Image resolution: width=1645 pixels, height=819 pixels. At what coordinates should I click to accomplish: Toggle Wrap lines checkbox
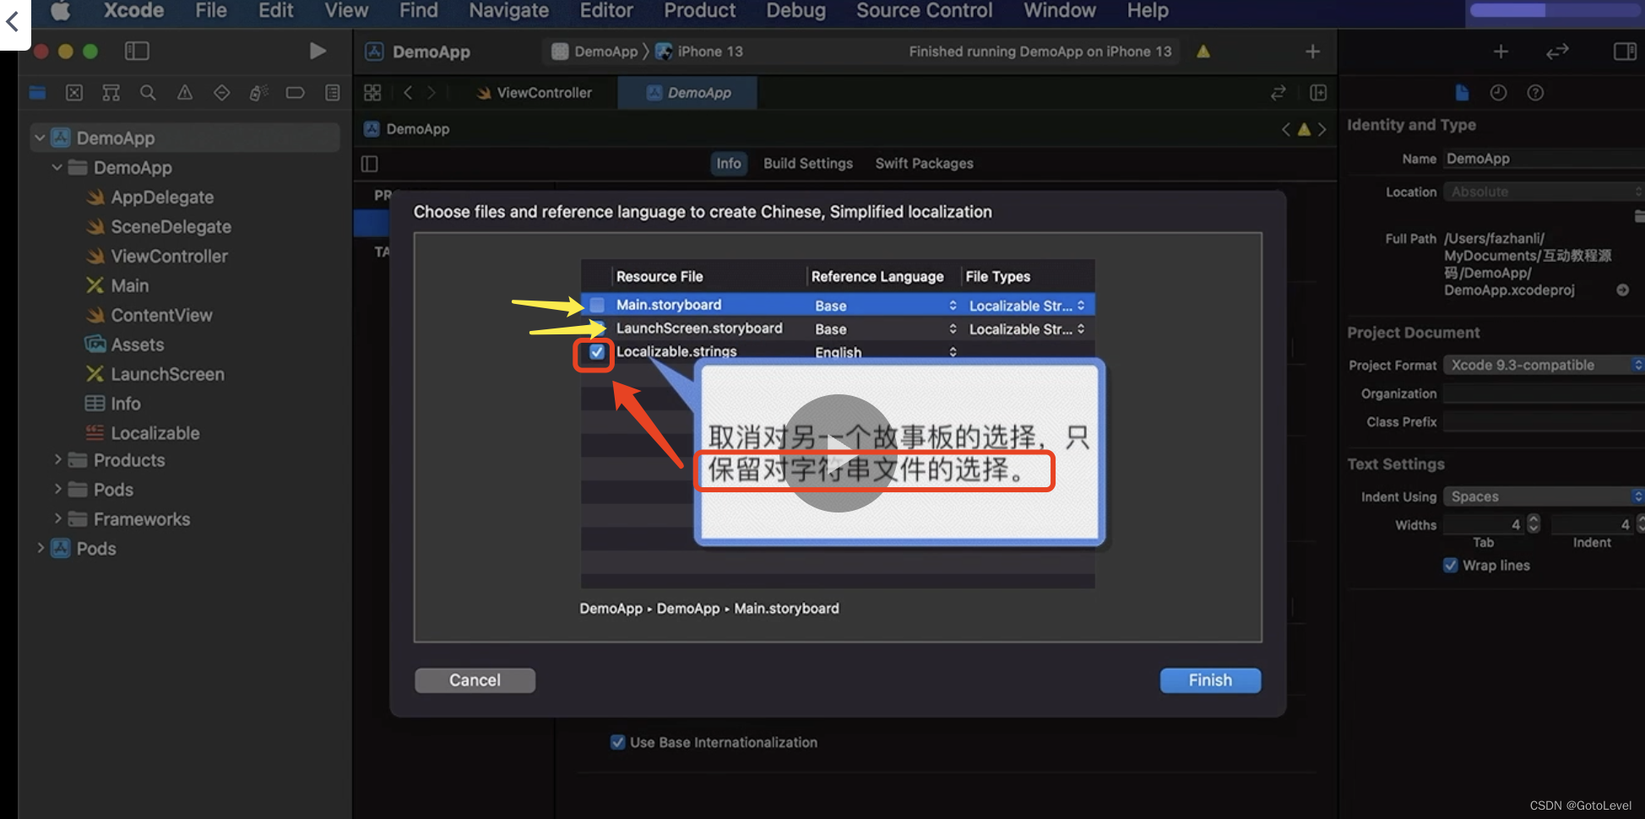[x=1451, y=566]
